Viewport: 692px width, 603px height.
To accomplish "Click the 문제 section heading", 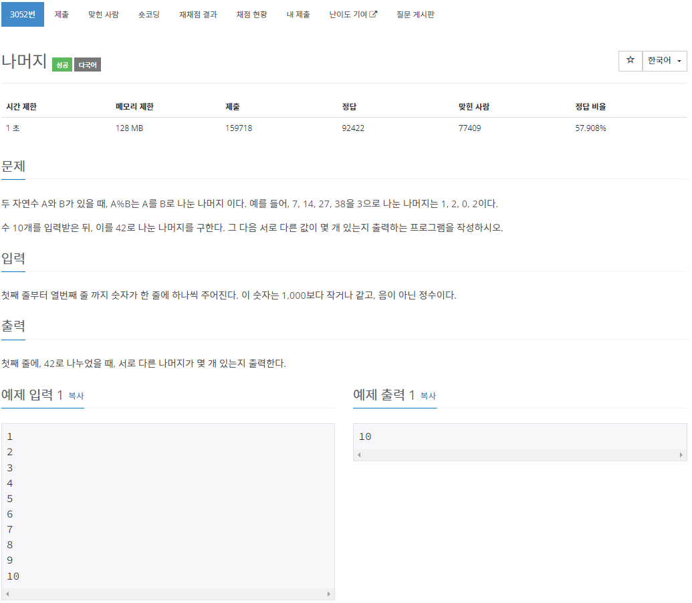I will click(x=13, y=166).
